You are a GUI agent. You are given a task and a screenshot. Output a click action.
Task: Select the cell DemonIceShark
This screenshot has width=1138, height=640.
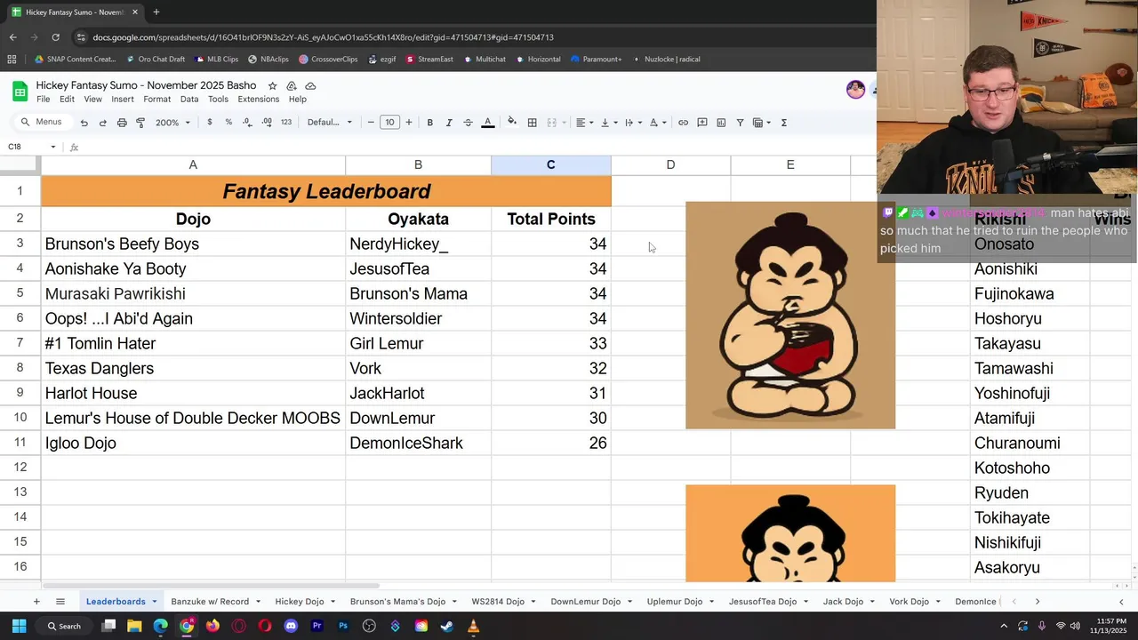point(418,443)
